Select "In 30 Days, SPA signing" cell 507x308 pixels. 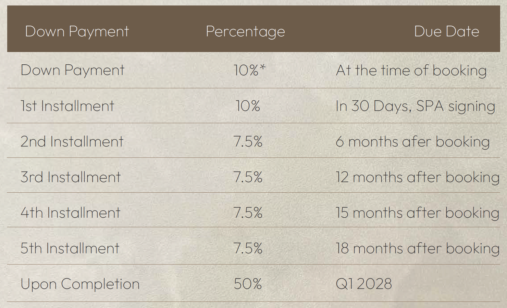415,106
